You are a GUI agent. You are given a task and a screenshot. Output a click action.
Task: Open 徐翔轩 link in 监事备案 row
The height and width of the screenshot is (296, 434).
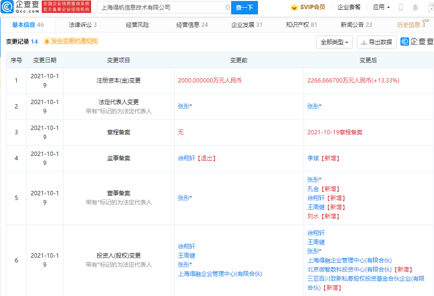click(187, 158)
